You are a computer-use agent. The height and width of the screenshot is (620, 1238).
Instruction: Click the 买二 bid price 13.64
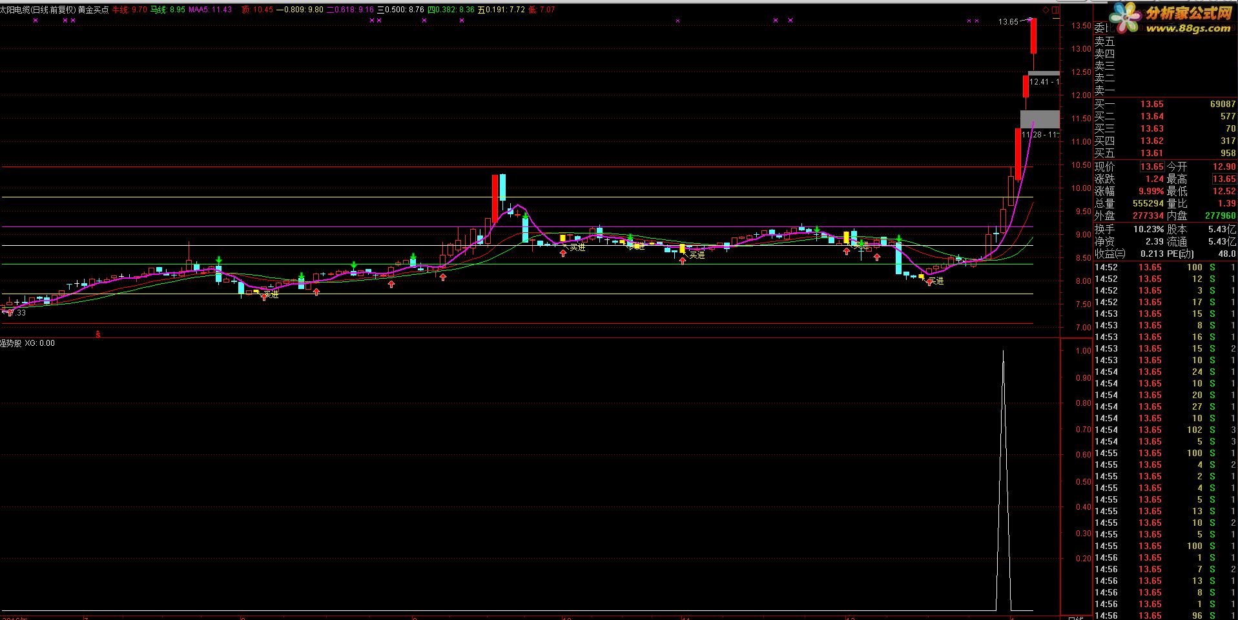point(1151,116)
